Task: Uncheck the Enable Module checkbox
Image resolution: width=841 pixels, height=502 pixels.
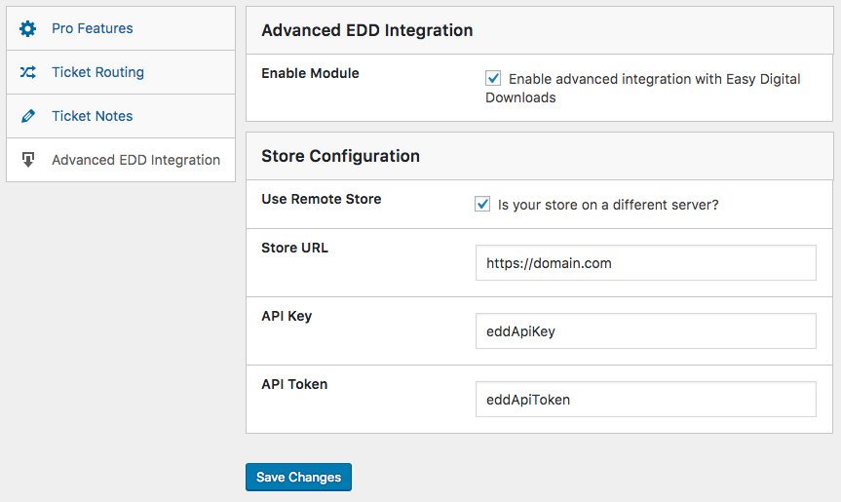Action: tap(493, 78)
